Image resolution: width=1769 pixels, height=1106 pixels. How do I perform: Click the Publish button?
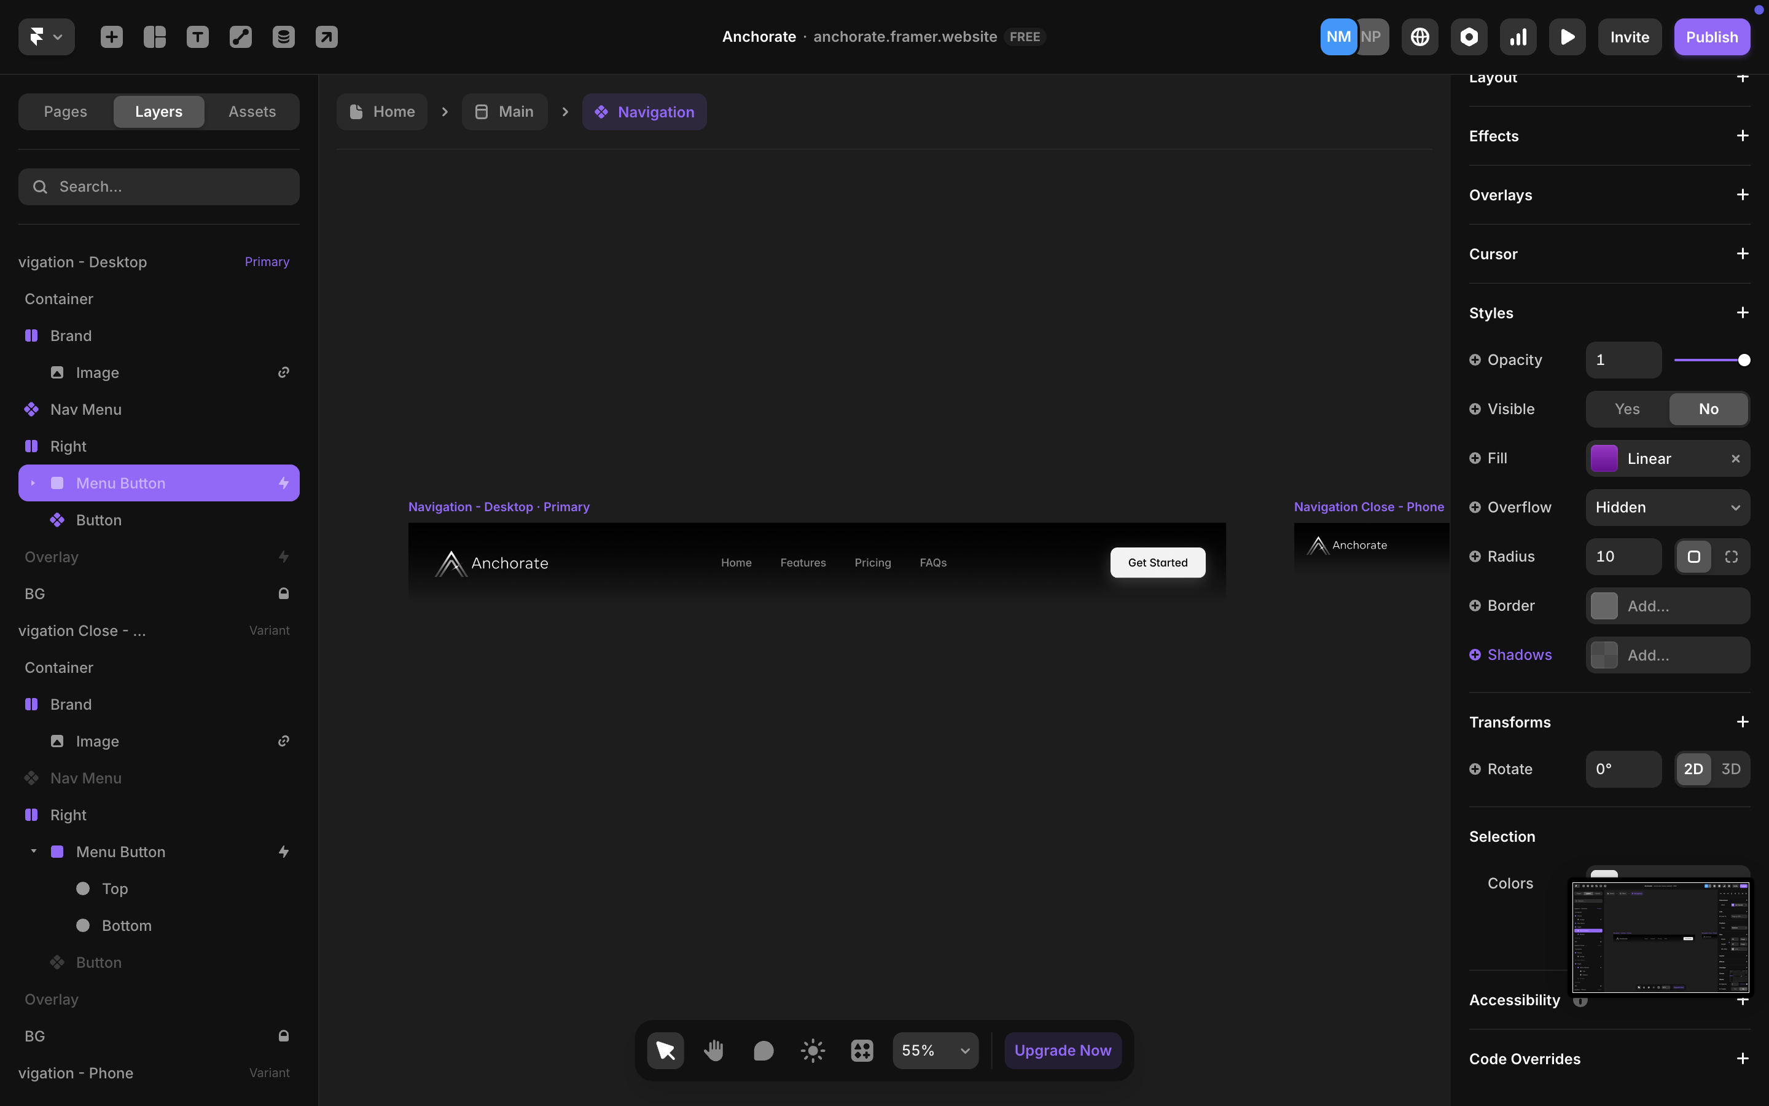pos(1711,37)
